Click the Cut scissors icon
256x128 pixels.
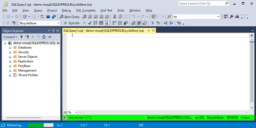(115, 17)
